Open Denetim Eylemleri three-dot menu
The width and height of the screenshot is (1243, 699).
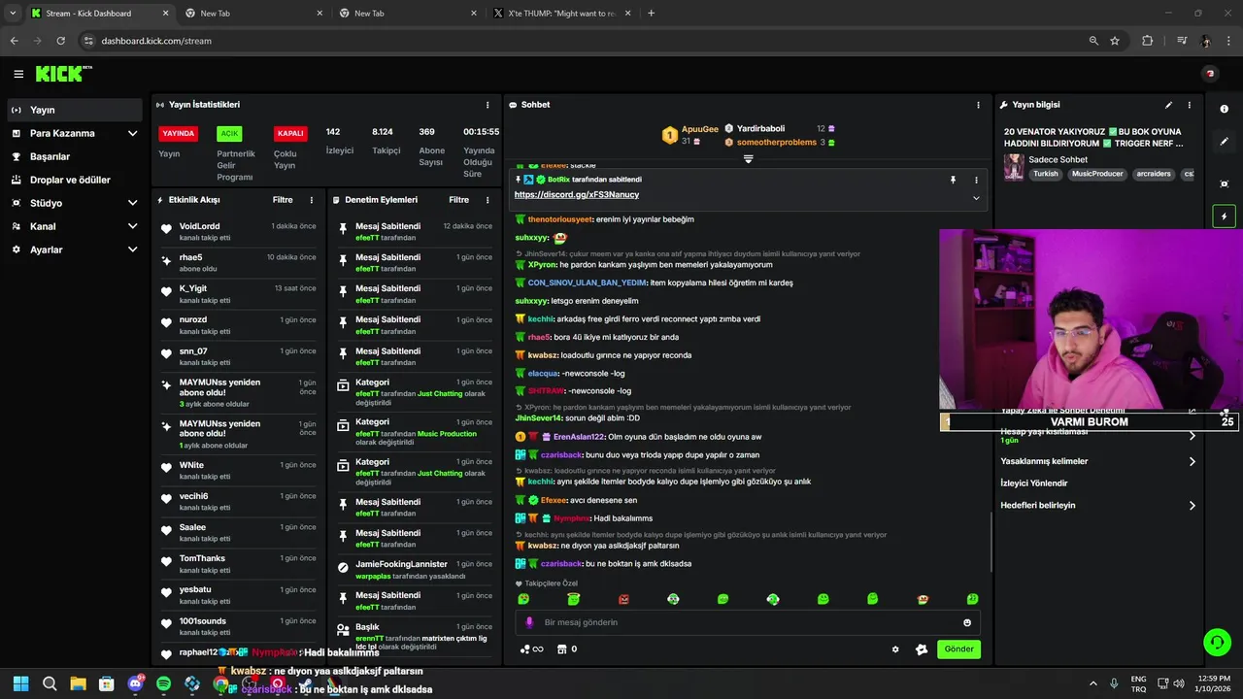[488, 200]
